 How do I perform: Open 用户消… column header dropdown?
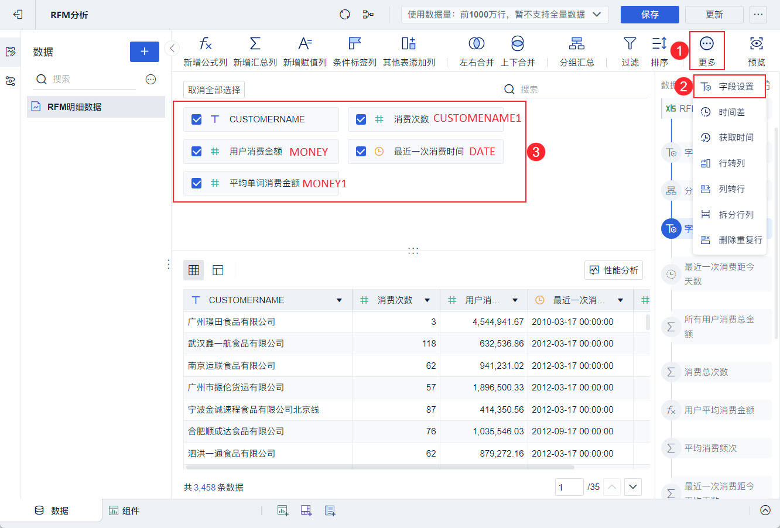[x=515, y=300]
